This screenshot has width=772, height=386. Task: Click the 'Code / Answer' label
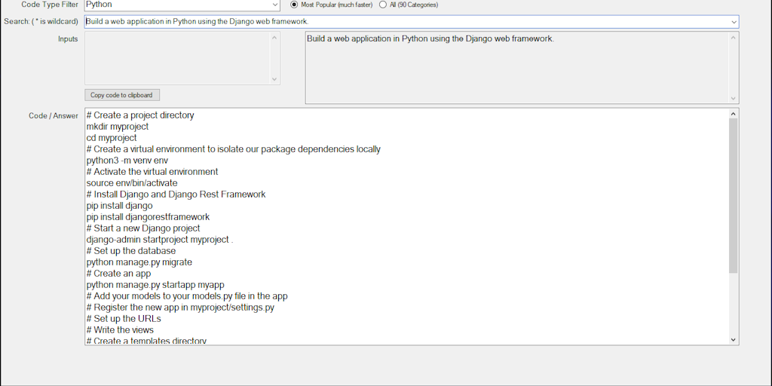(x=54, y=116)
